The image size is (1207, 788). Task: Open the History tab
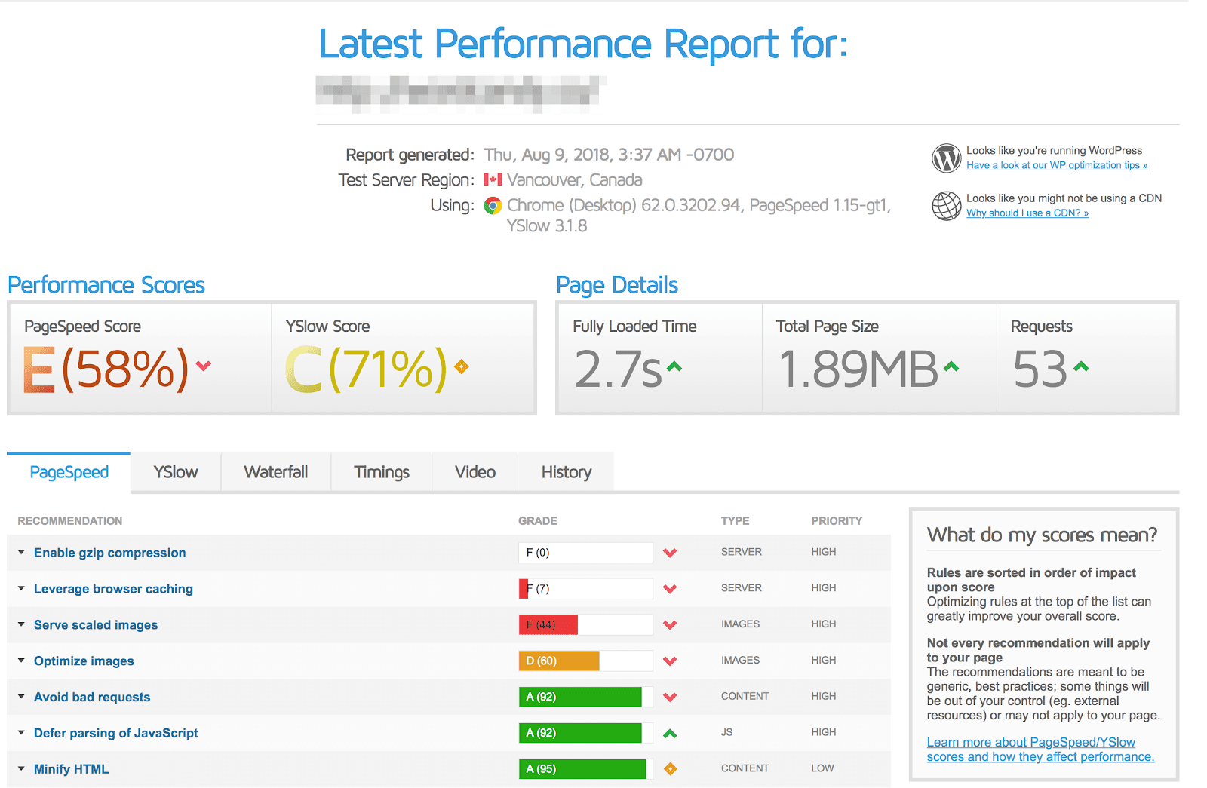point(566,472)
